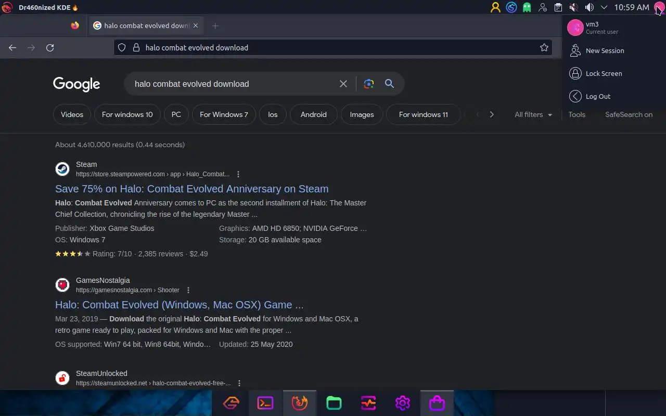Click the steamunlocked.net URL text

tap(153, 383)
